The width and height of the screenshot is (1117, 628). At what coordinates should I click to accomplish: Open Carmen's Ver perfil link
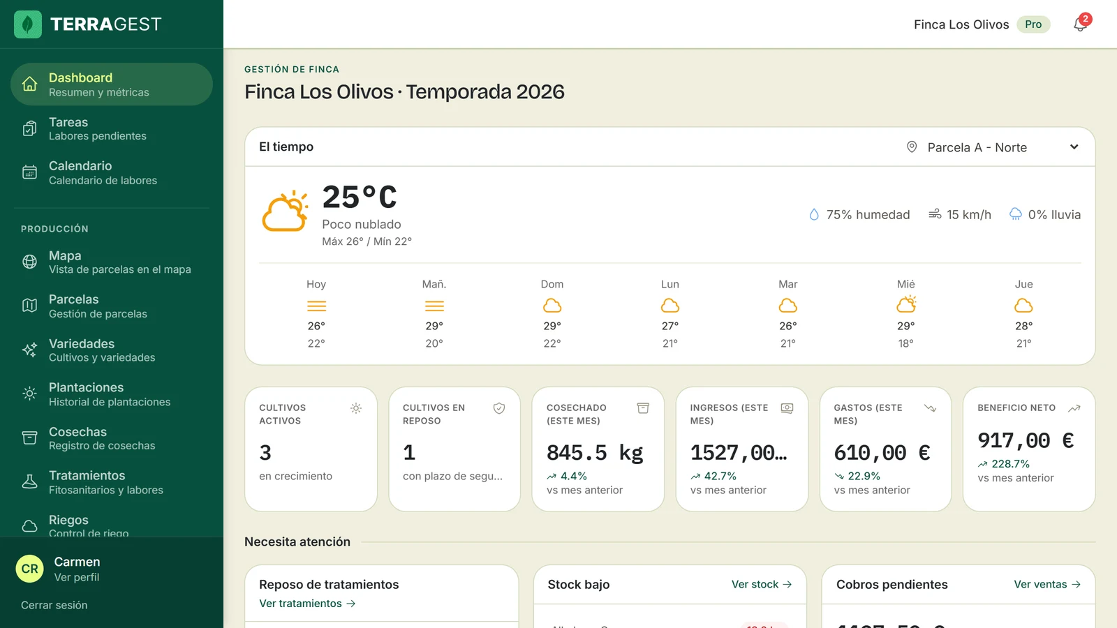click(x=77, y=578)
